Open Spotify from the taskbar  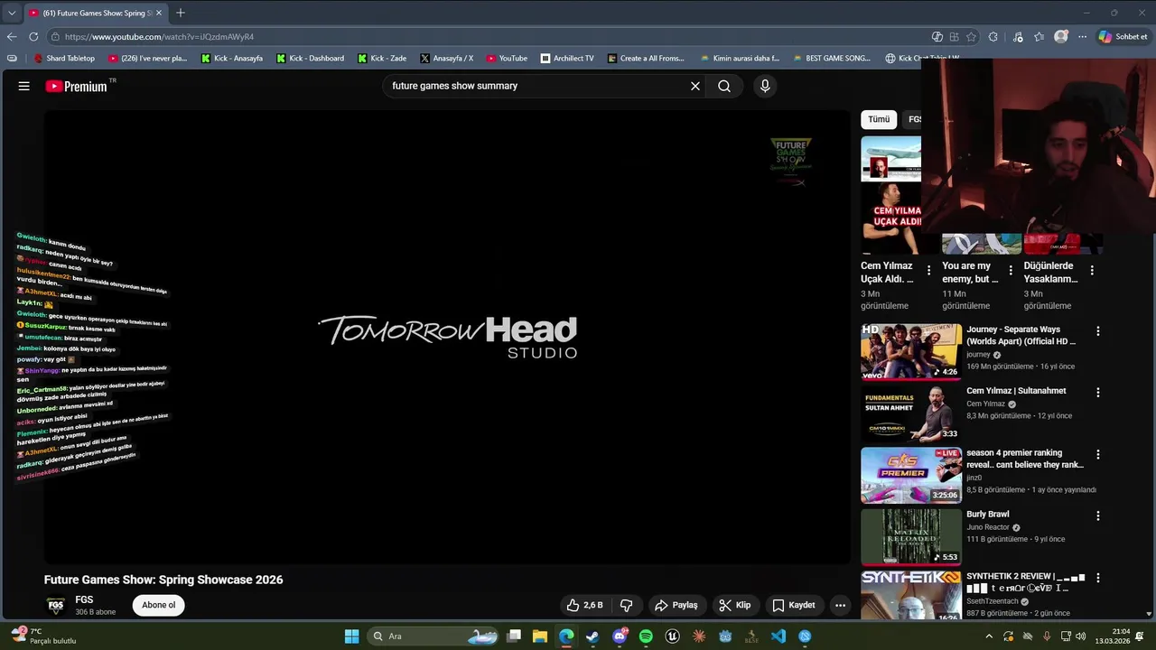[x=646, y=636]
